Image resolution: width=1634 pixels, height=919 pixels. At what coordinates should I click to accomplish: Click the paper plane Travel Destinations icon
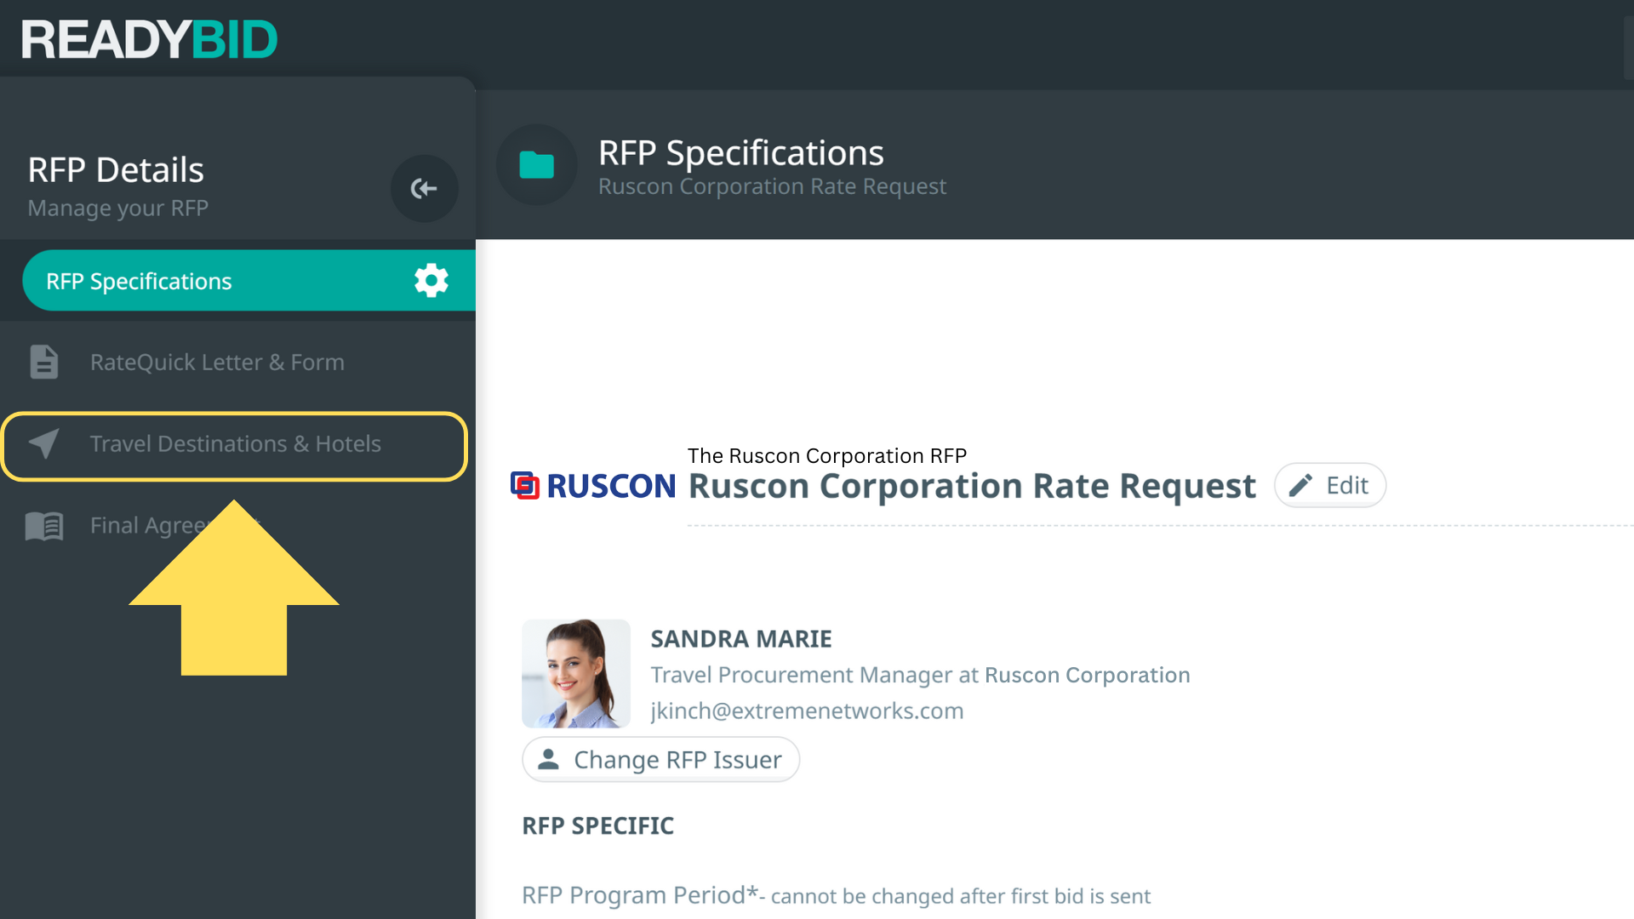(44, 443)
